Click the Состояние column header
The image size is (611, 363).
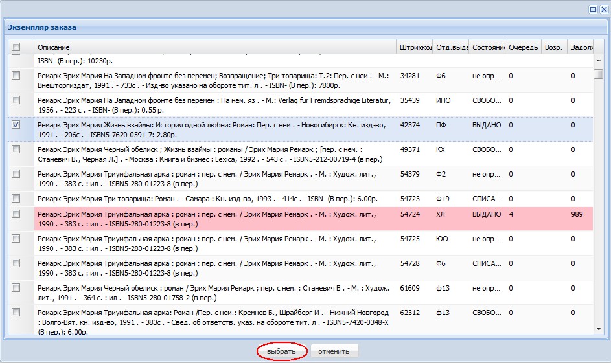pos(487,47)
